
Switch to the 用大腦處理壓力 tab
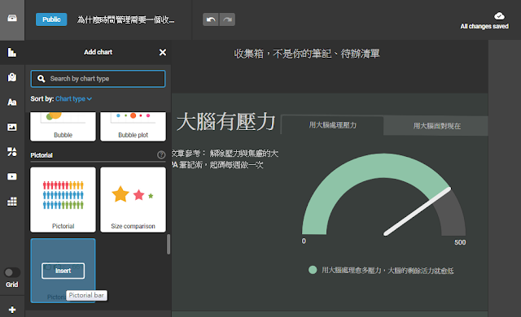click(332, 125)
